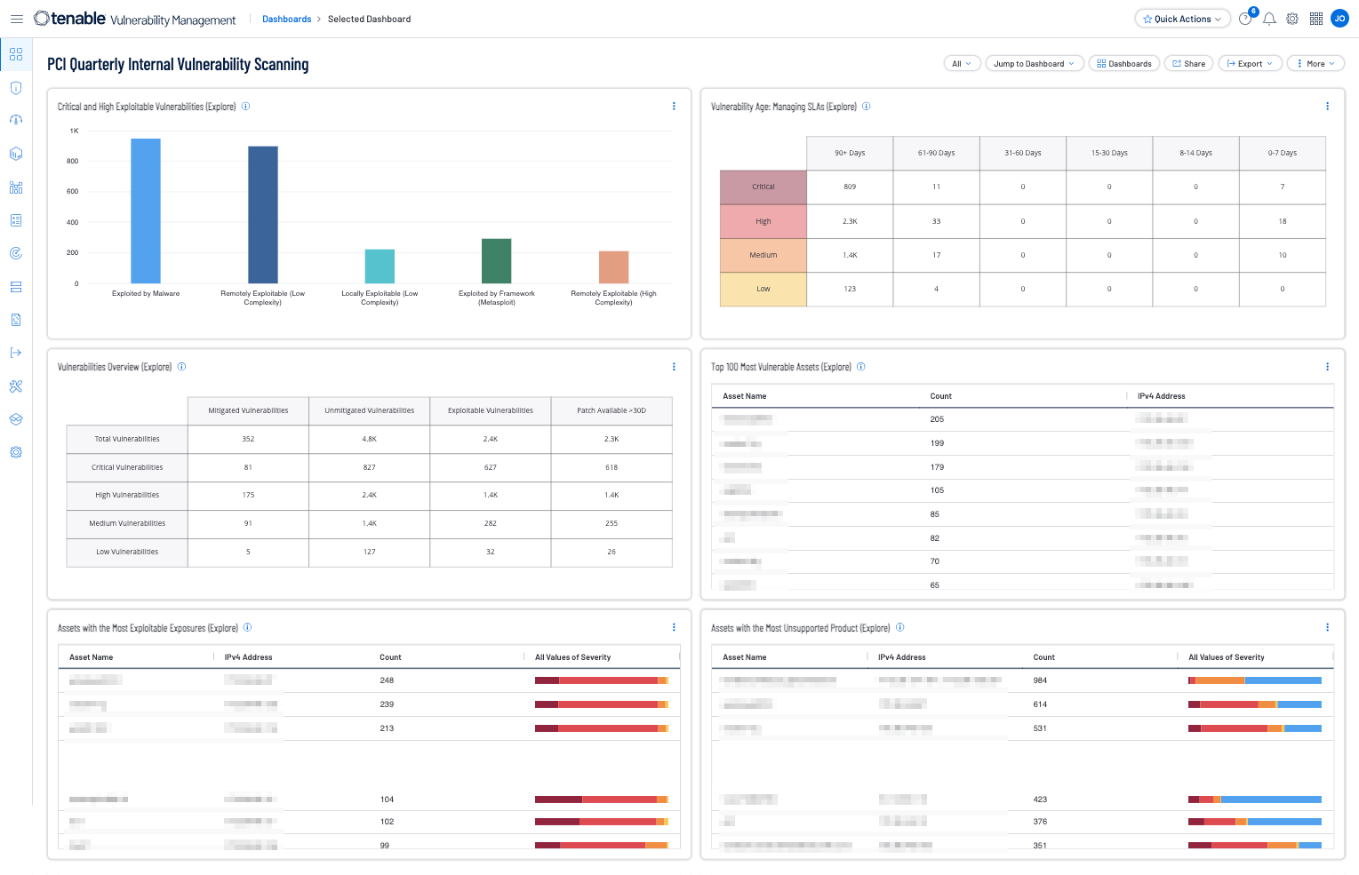Open the All filter dropdown
Screen dimensions: 1359x875
click(962, 63)
